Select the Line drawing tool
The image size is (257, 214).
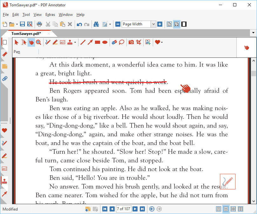pyautogui.click(x=83, y=43)
